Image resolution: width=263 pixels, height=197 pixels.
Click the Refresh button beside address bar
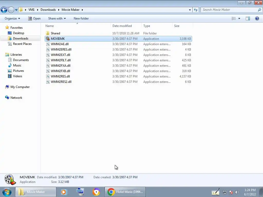pos(195,10)
